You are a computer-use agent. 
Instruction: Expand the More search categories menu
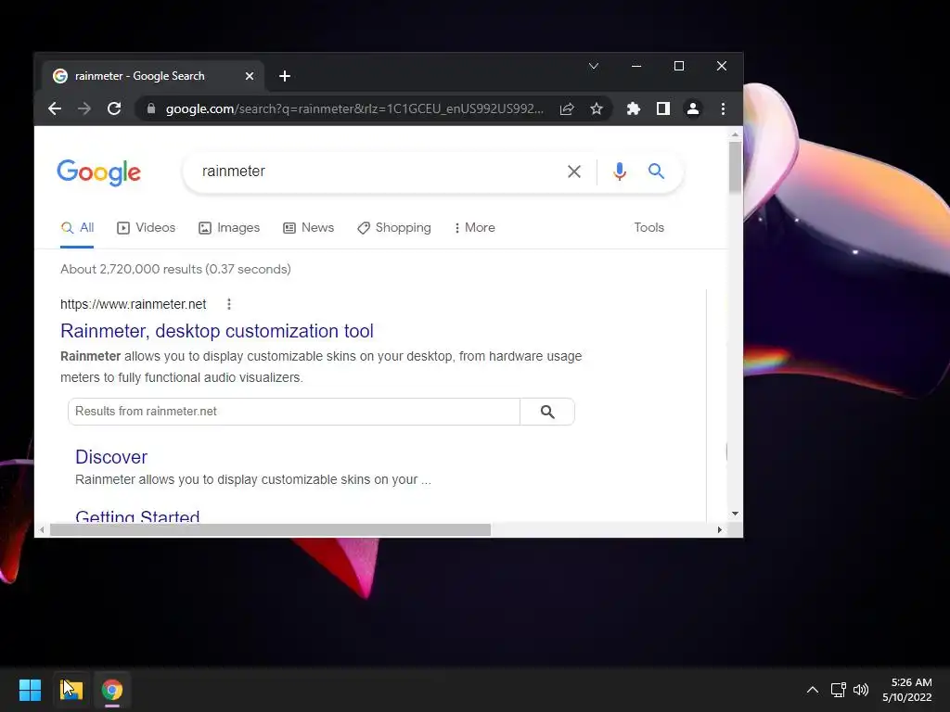pos(474,228)
